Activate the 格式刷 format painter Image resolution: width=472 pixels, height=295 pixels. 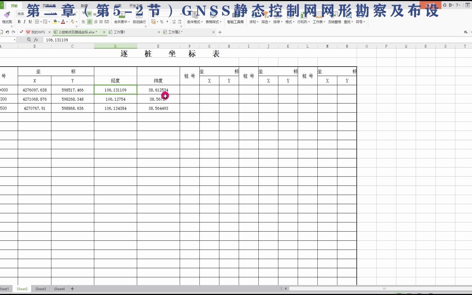point(7,17)
